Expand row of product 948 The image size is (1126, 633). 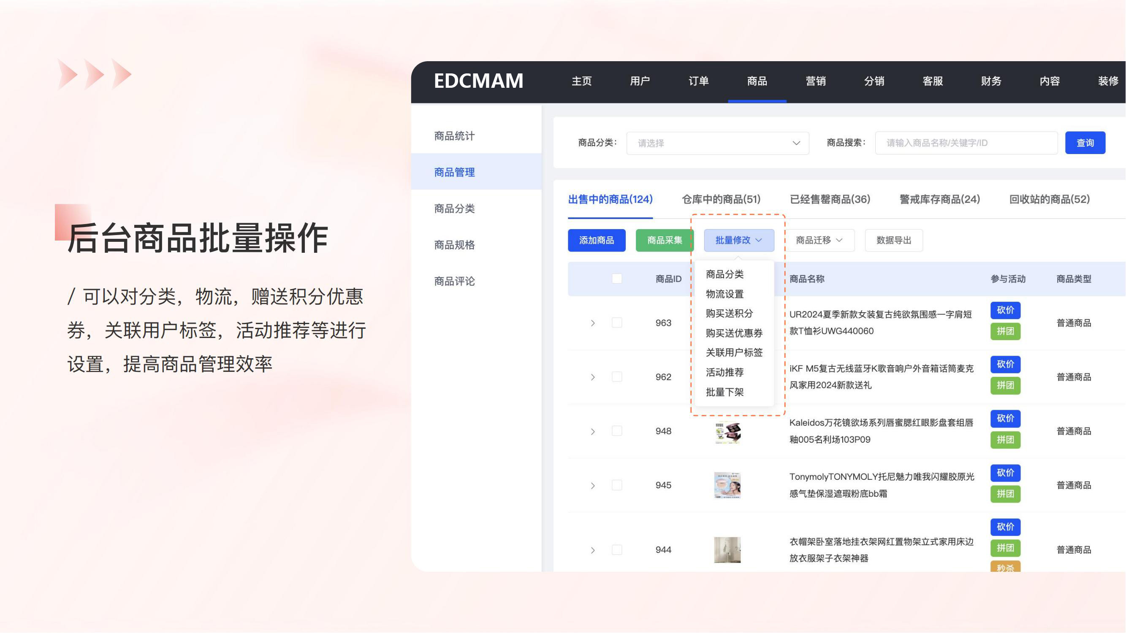(593, 432)
